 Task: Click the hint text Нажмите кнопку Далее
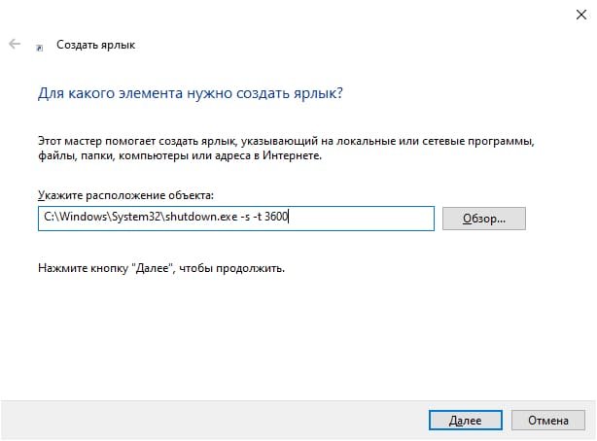coord(161,269)
